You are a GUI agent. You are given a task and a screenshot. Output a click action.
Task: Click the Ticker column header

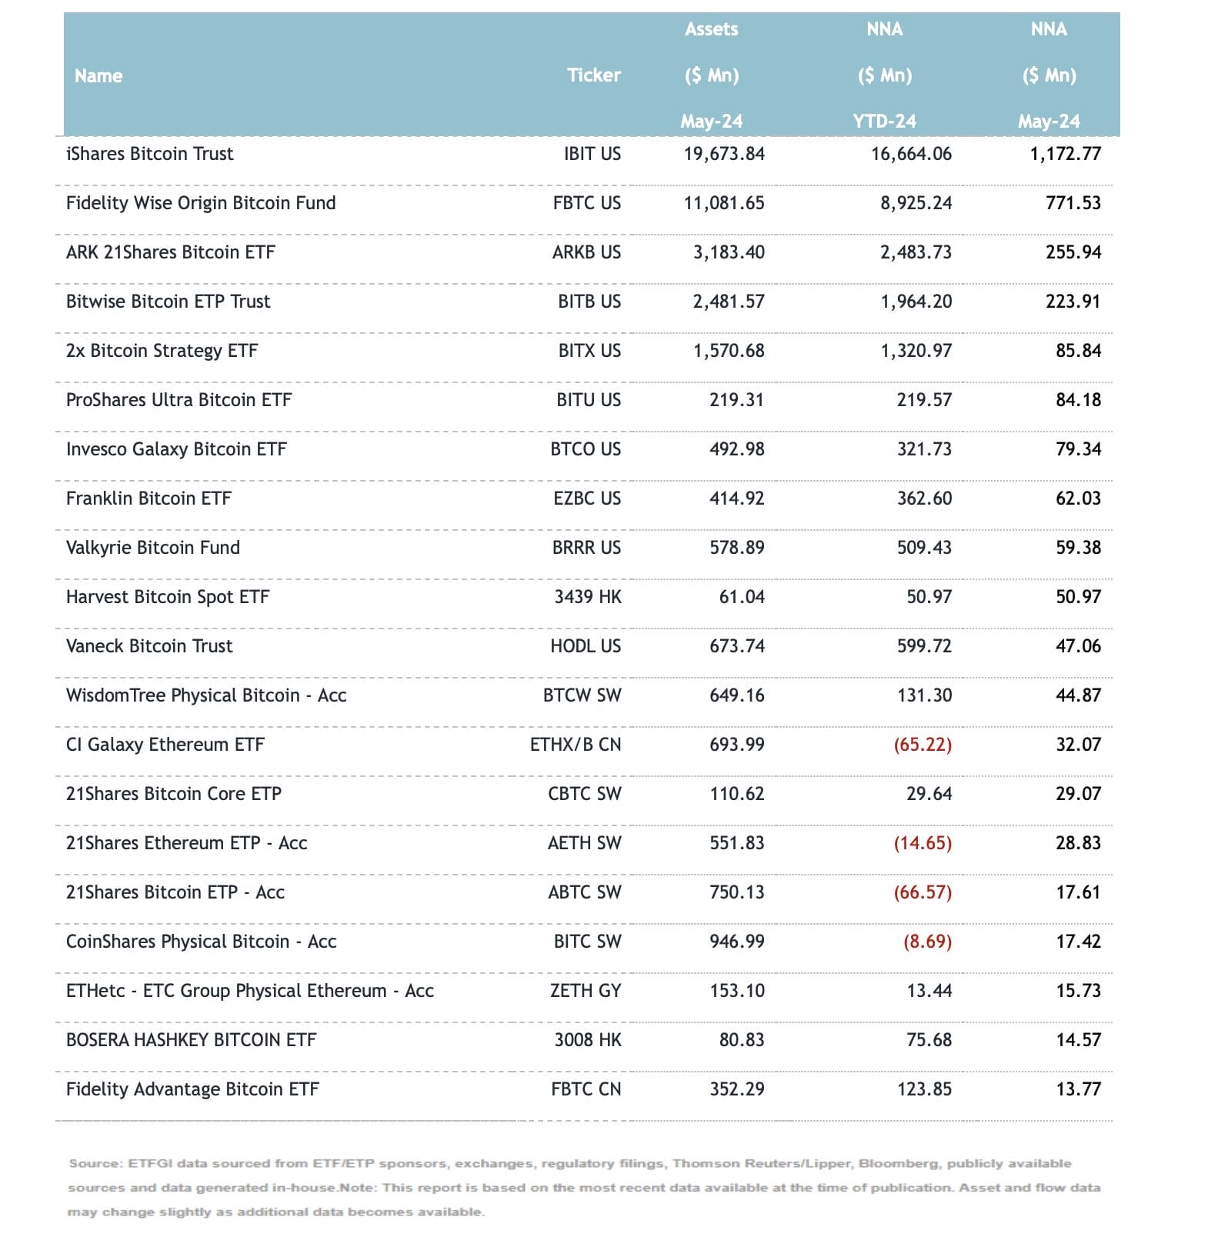[593, 75]
